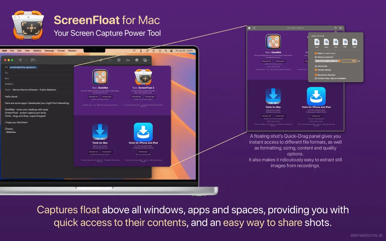Image resolution: width=386 pixels, height=241 pixels.
Task: Open the View menu
Action: pos(27,51)
